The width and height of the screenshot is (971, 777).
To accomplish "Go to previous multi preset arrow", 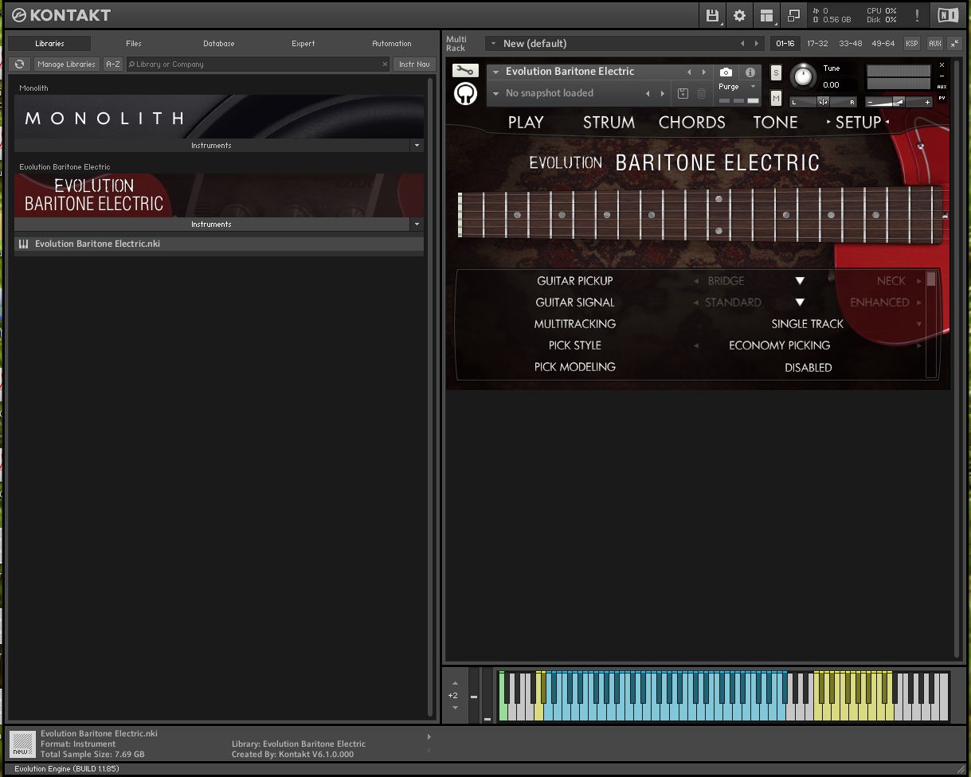I will tap(742, 43).
